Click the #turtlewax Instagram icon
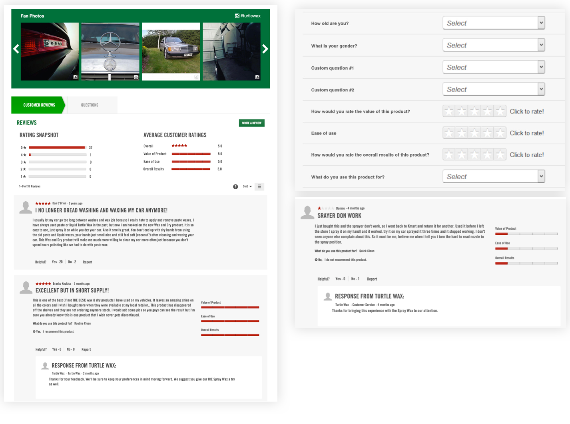The height and width of the screenshot is (424, 570). click(237, 16)
